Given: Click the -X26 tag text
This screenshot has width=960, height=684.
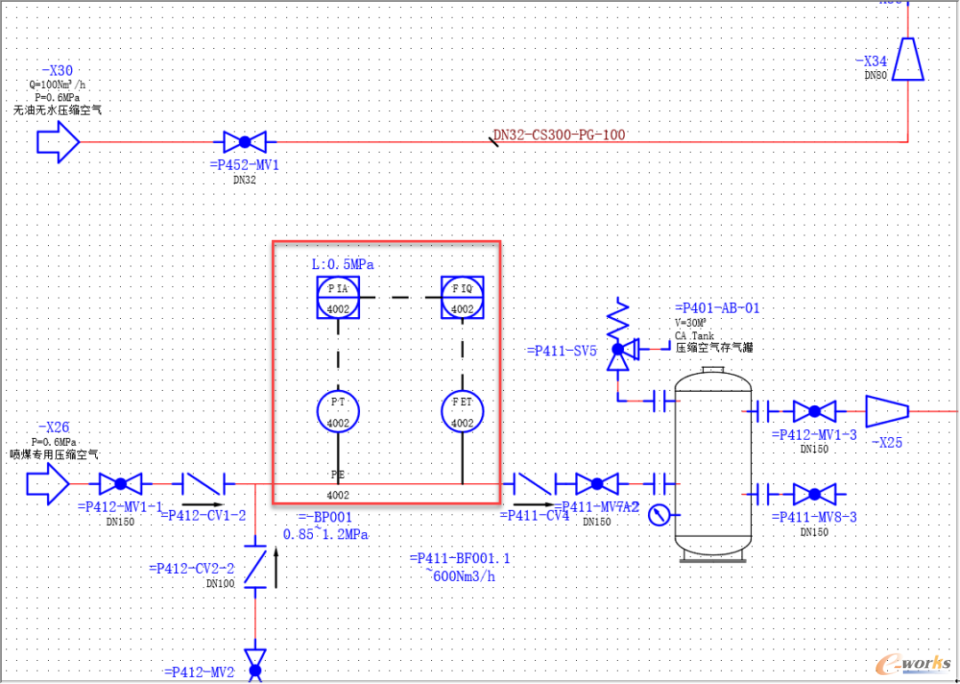Looking at the screenshot, I should (54, 427).
